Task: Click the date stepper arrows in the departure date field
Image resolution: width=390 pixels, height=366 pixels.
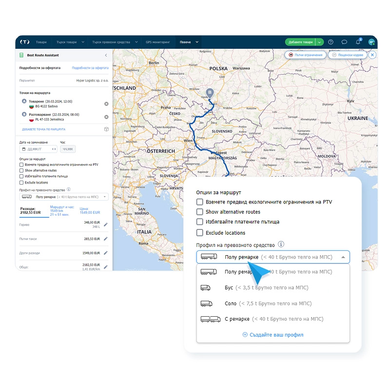Action: point(54,149)
